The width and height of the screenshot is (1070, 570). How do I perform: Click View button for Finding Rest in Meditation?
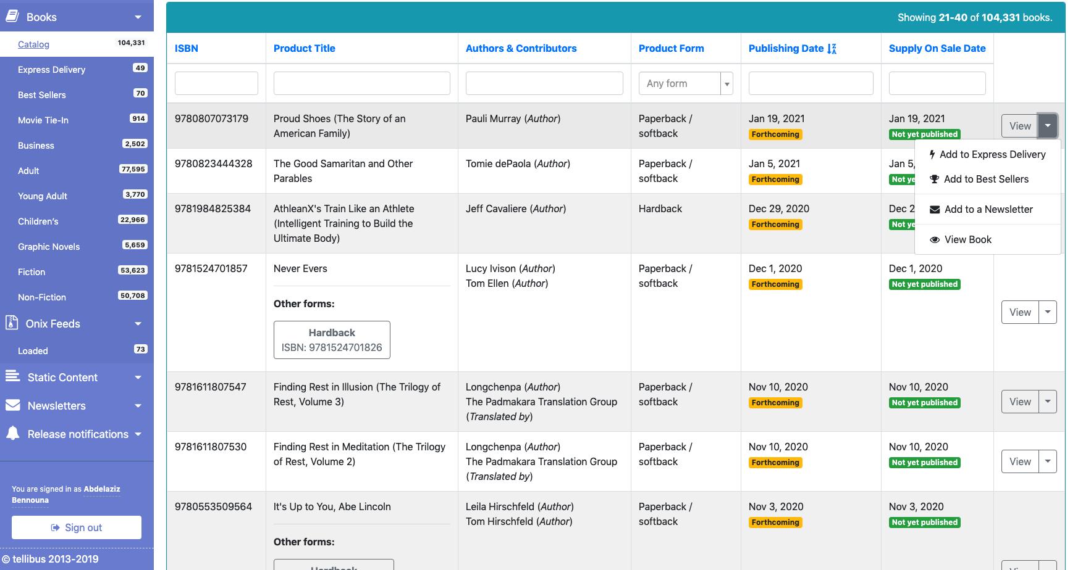(x=1020, y=461)
